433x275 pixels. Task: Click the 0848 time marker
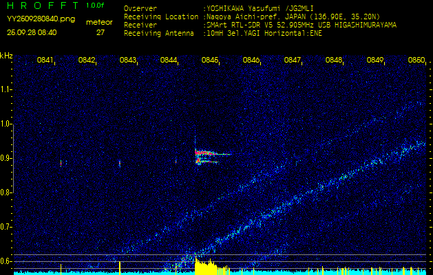pyautogui.click(x=334, y=60)
